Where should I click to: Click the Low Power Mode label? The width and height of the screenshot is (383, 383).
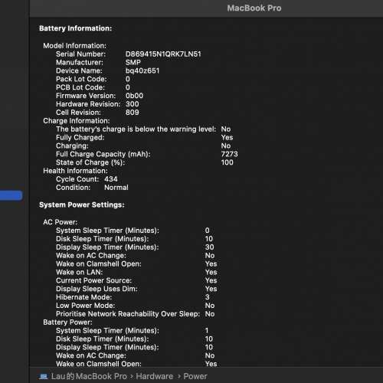(85, 306)
